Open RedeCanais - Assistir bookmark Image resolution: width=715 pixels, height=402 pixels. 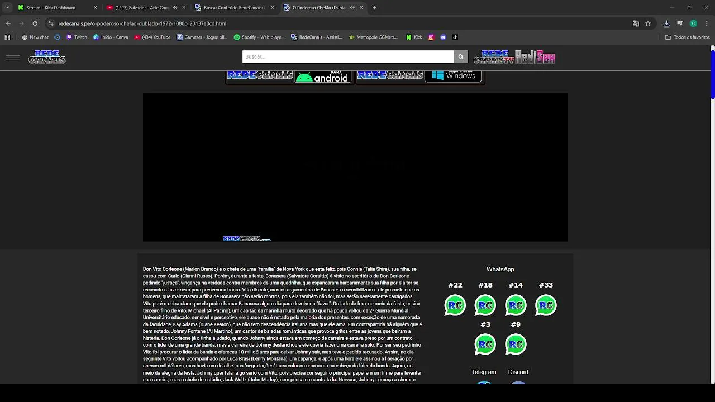(x=316, y=37)
